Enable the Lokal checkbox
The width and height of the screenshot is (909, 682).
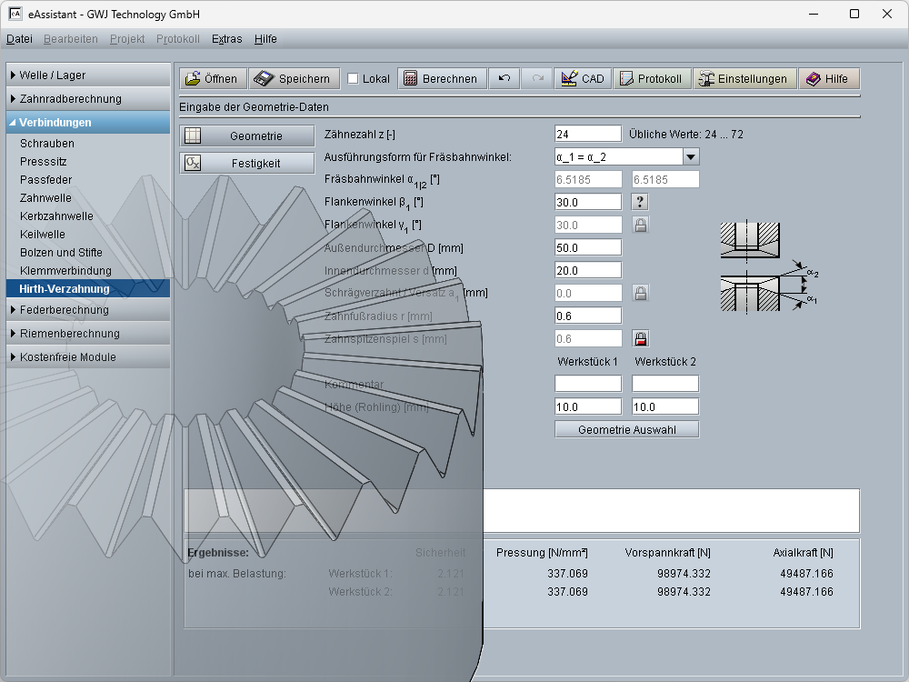(354, 79)
